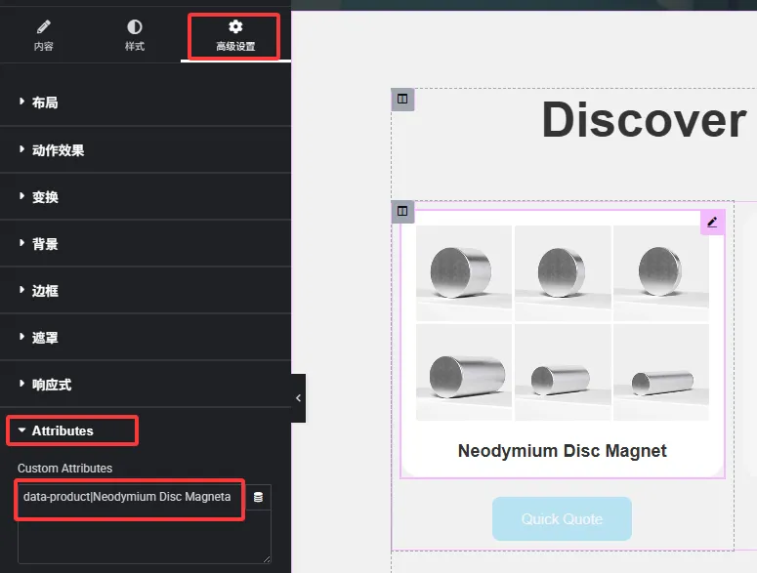The image size is (757, 573).
Task: Select the Neodymium Disc Magnet title text
Action: point(562,451)
